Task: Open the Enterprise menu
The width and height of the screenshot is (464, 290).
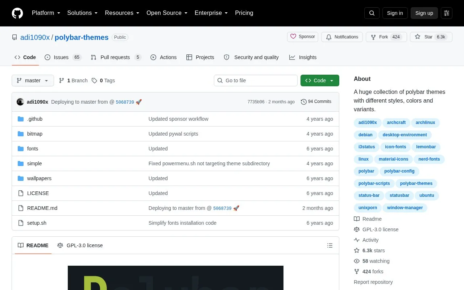Action: pyautogui.click(x=211, y=13)
